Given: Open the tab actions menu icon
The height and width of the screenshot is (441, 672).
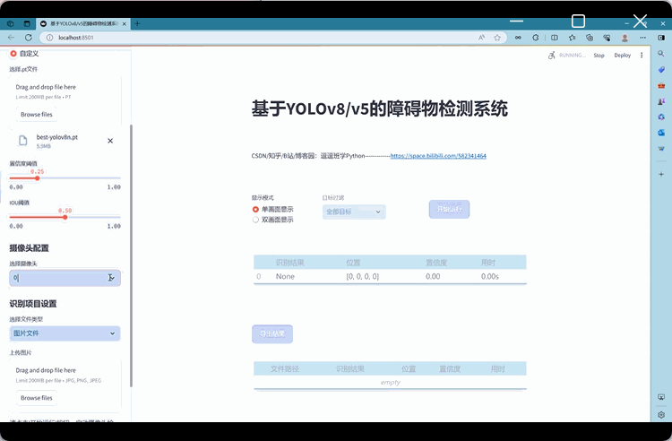Looking at the screenshot, I should (27, 23).
